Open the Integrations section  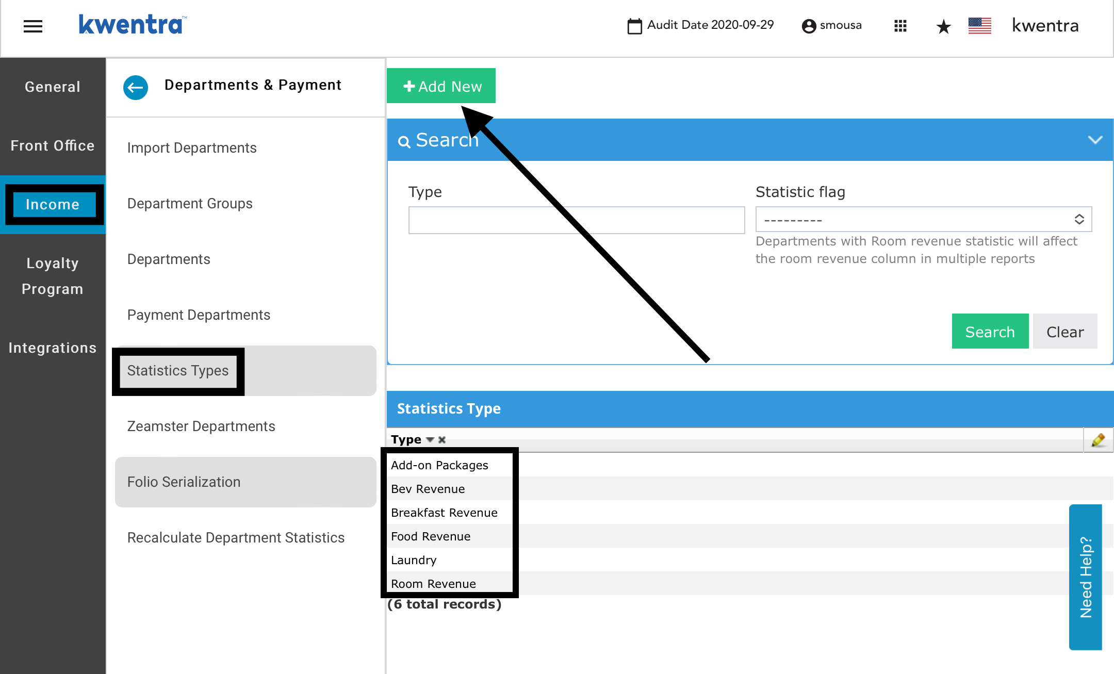point(53,348)
